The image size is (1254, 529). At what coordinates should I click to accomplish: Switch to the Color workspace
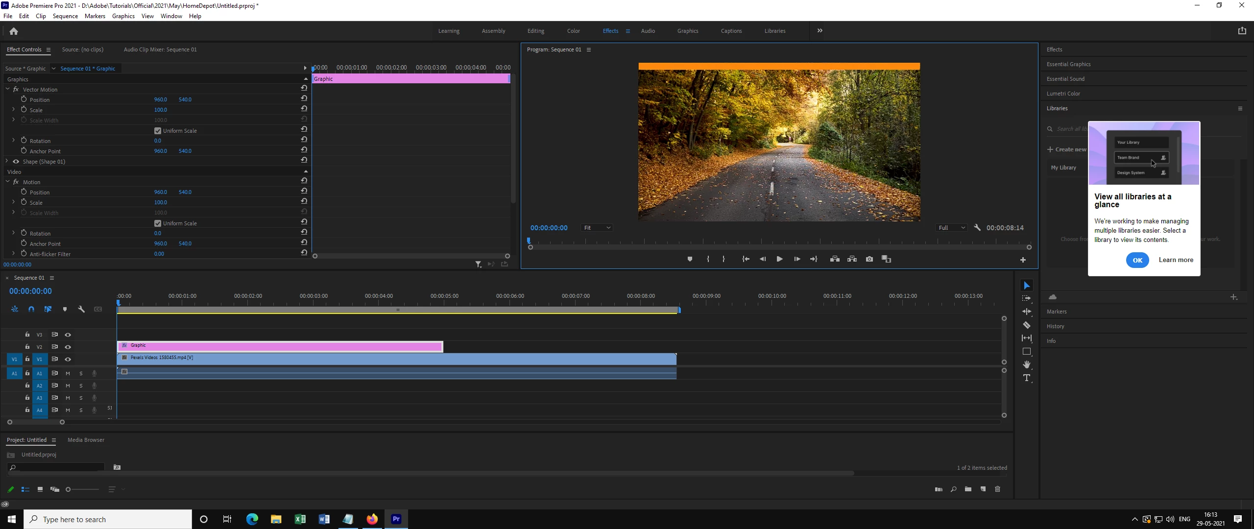(x=574, y=31)
